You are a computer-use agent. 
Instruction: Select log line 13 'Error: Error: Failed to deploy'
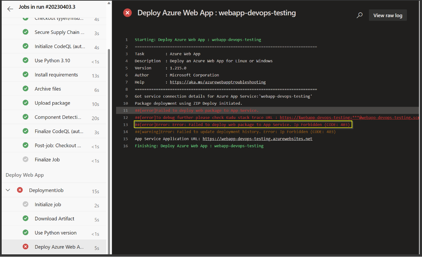click(x=243, y=124)
